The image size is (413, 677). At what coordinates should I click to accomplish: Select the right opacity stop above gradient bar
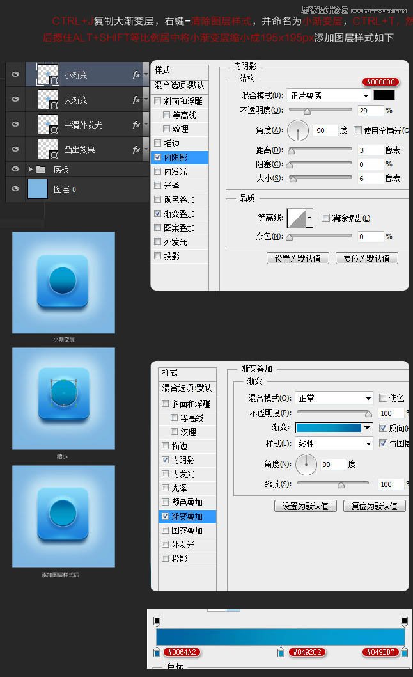point(404,622)
